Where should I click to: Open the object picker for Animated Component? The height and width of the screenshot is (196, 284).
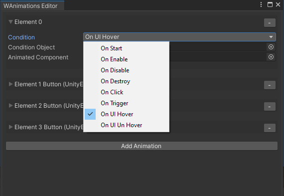click(x=271, y=57)
